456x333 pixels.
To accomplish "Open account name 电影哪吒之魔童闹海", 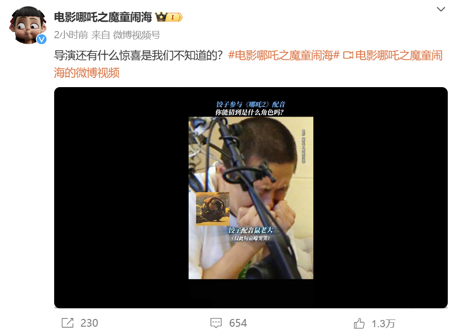I will 103,17.
